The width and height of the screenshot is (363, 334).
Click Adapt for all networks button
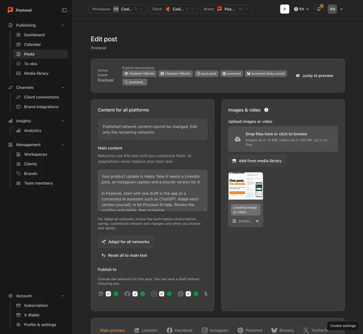click(x=126, y=242)
